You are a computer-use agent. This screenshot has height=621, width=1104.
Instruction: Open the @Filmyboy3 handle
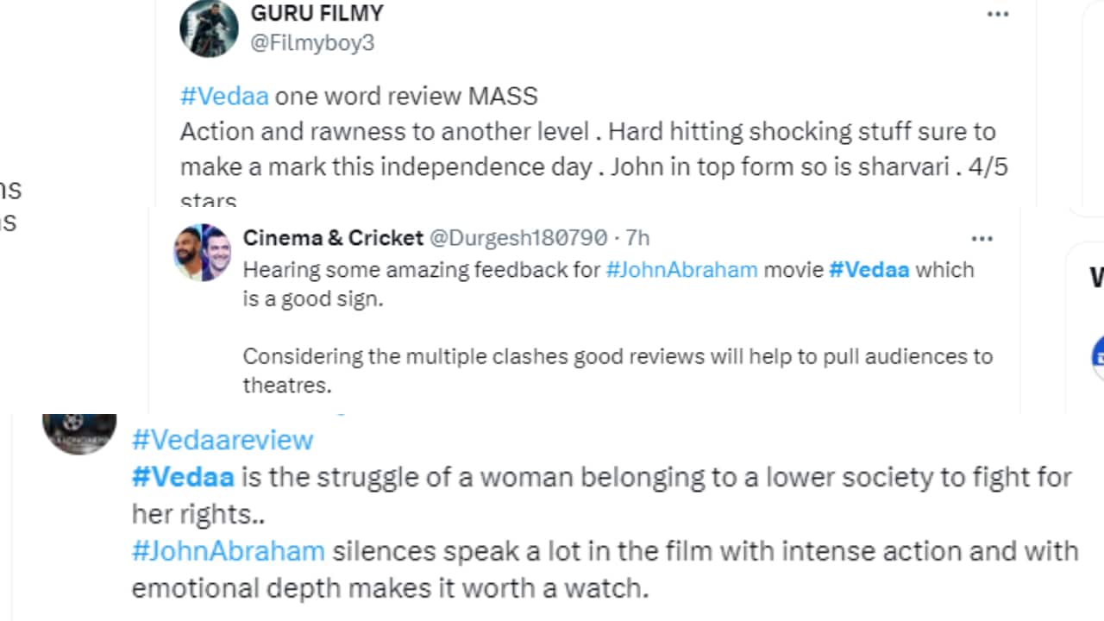click(312, 43)
